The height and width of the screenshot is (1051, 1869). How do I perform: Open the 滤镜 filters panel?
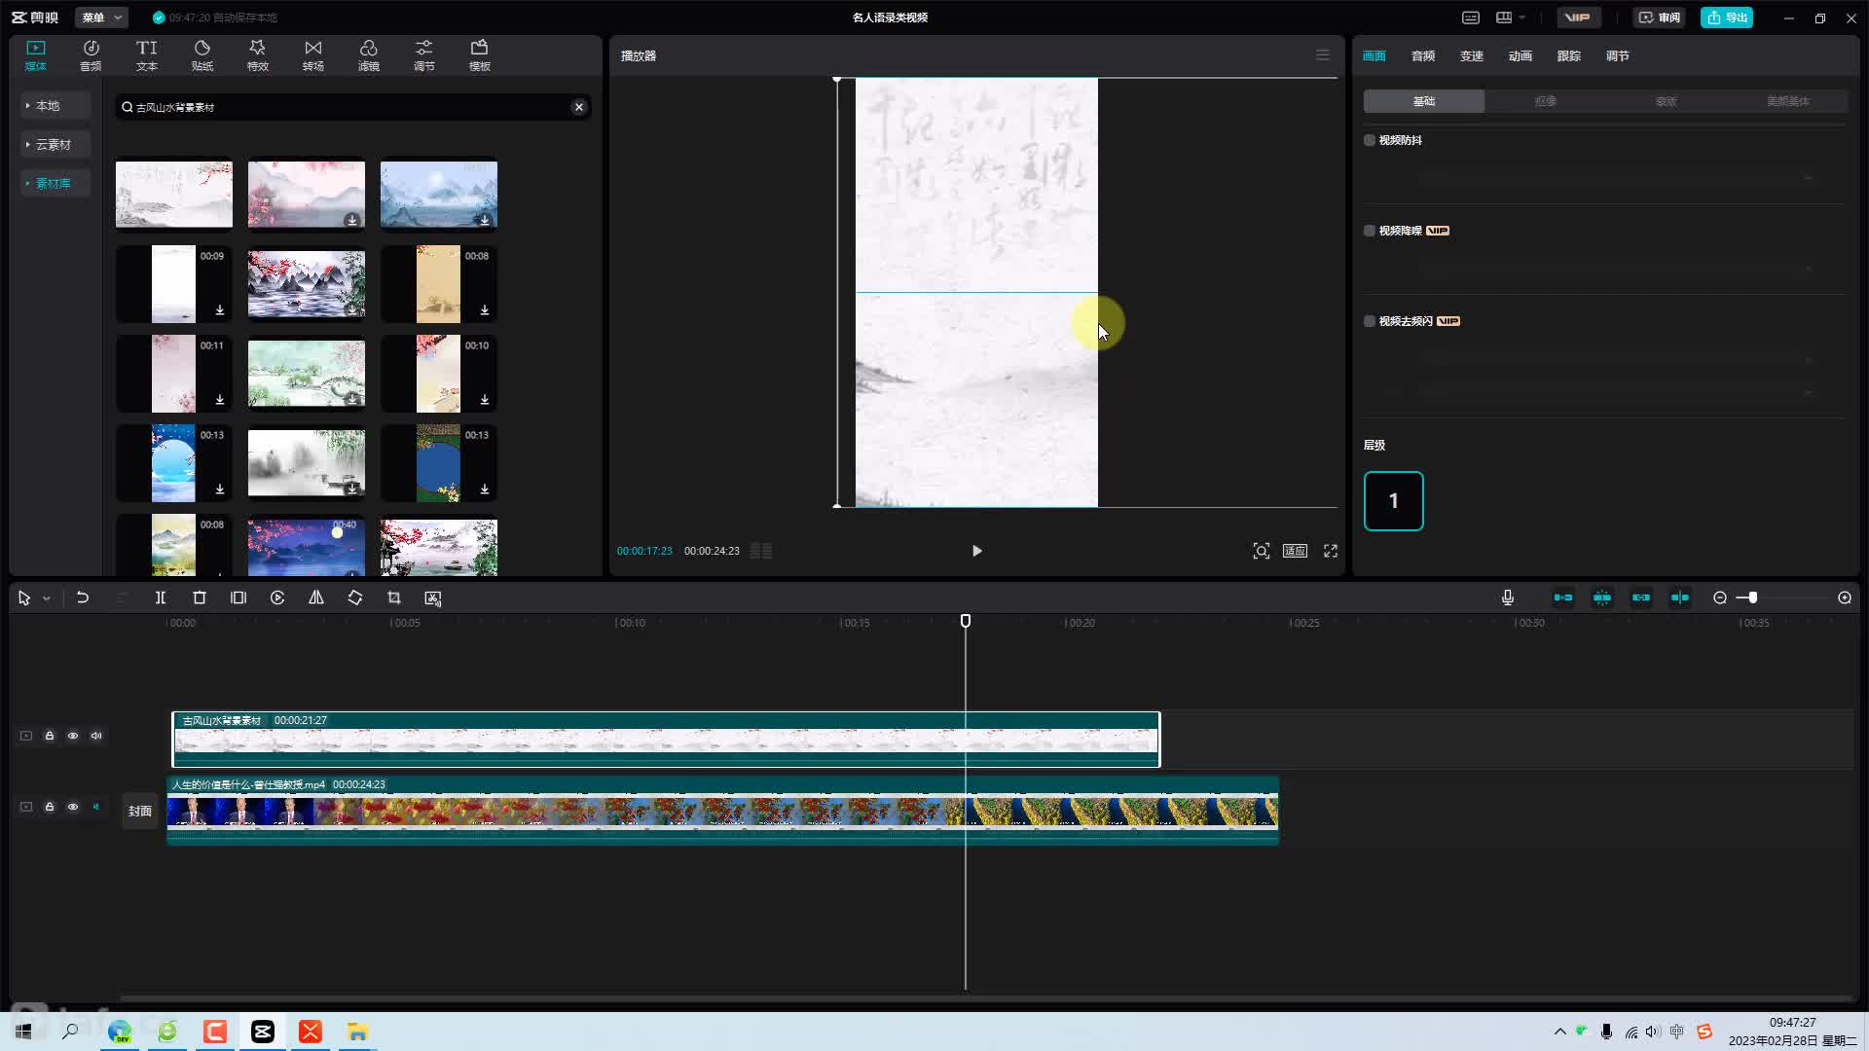368,55
